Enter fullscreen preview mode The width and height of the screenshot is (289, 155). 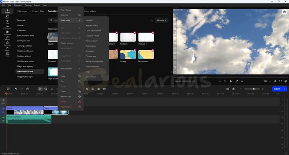coord(281,81)
